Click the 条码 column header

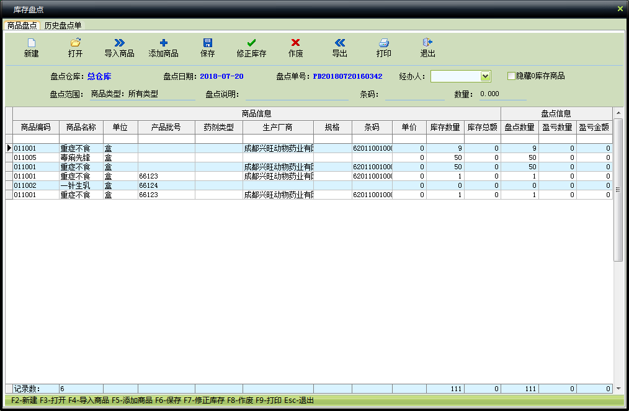[372, 127]
